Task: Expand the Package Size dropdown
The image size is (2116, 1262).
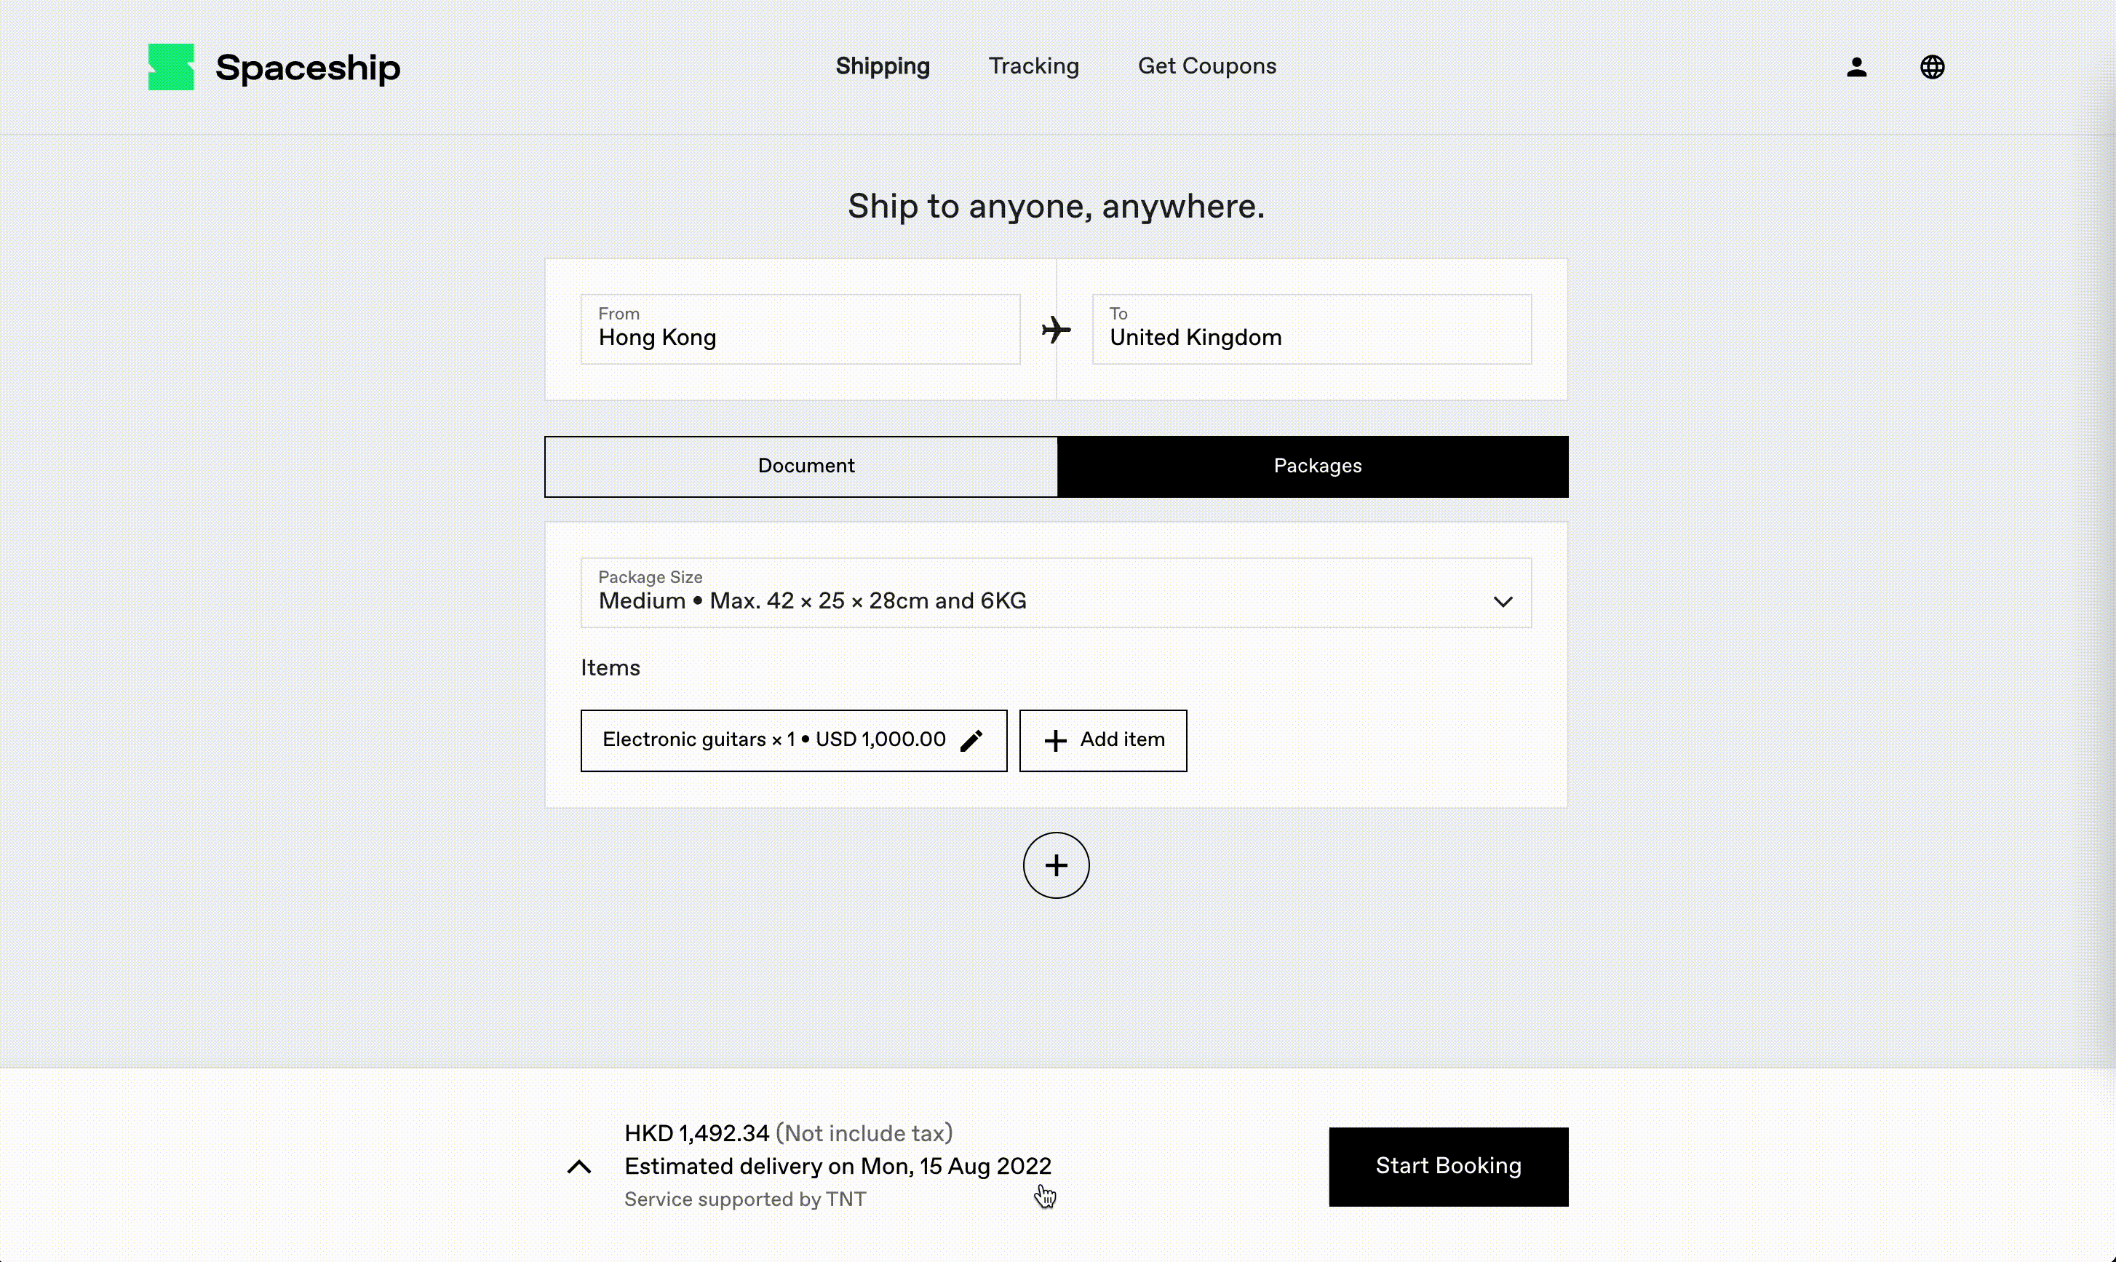Action: tap(1502, 600)
